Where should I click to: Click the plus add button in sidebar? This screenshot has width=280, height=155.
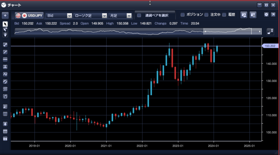[5, 15]
